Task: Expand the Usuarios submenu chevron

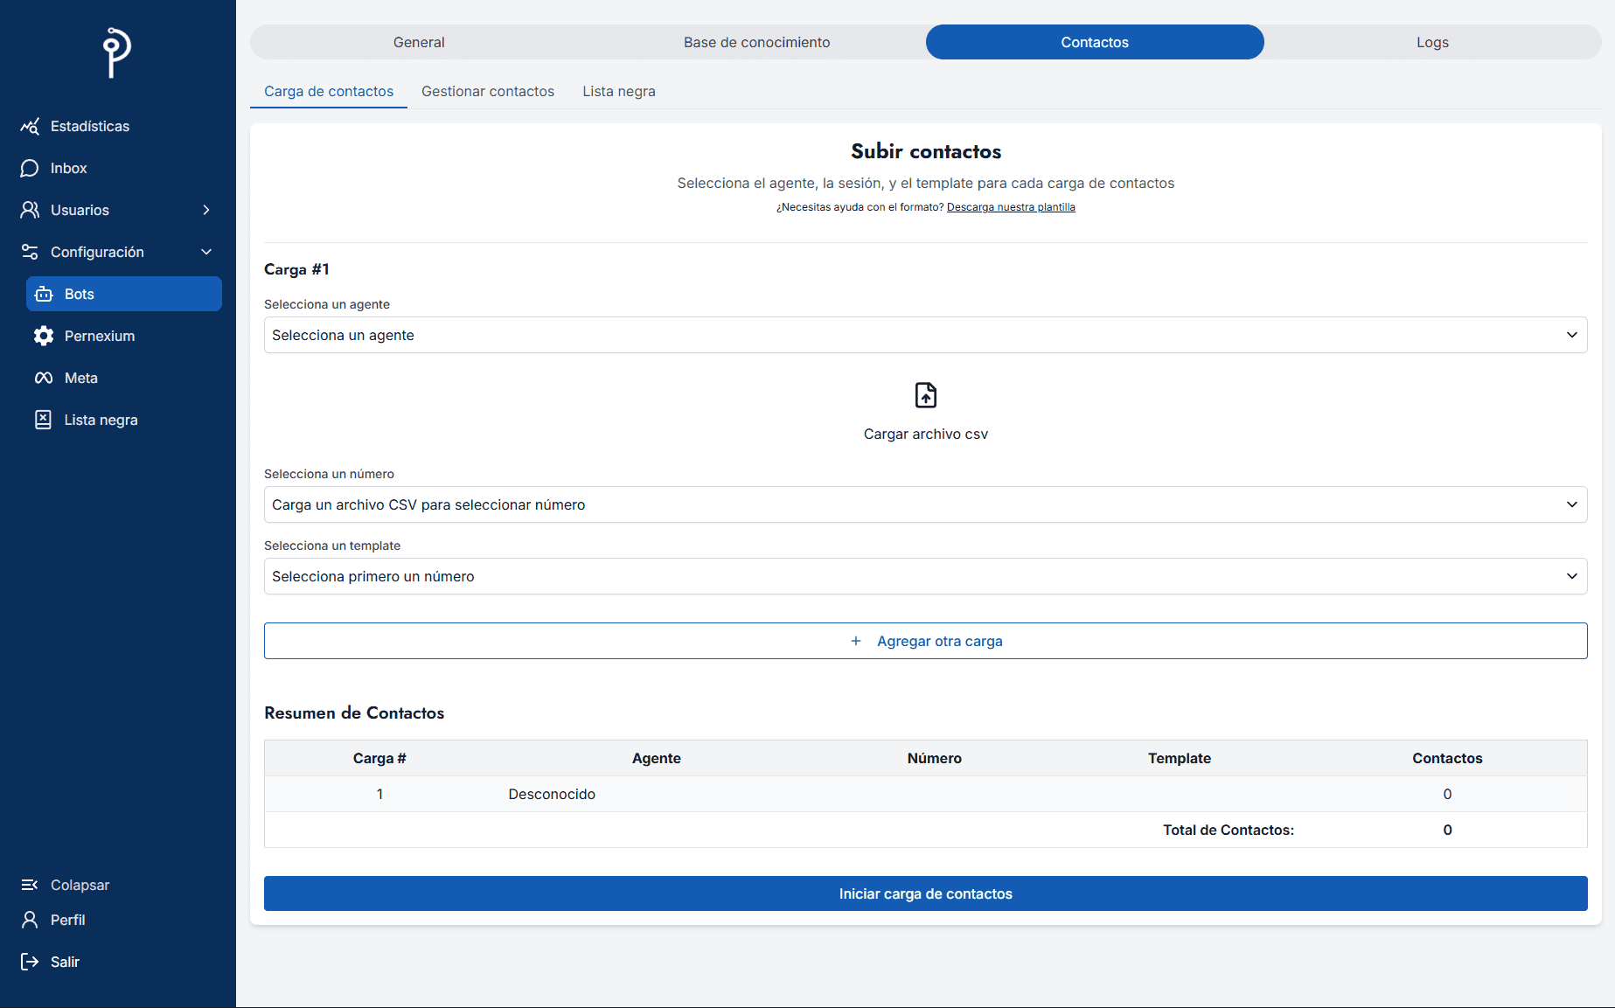Action: [x=206, y=210]
